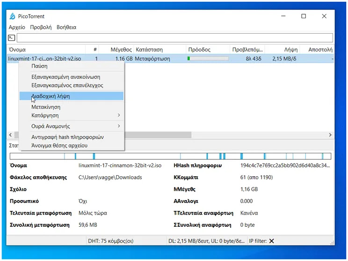Click the save folder path C:\Users\vagge\Downloads
This screenshot has height=261, width=348.
[110, 178]
